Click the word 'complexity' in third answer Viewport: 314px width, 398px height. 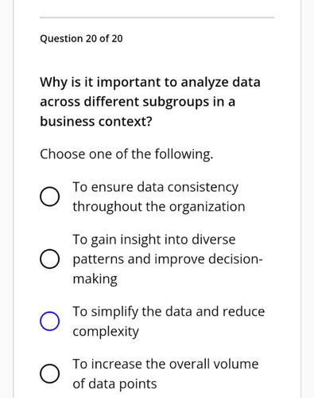point(106,331)
